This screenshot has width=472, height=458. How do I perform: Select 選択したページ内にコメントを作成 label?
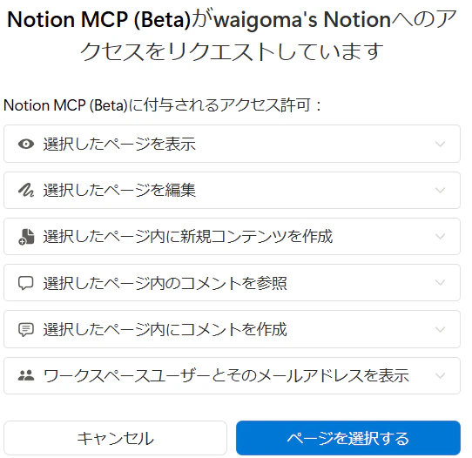[x=165, y=329]
